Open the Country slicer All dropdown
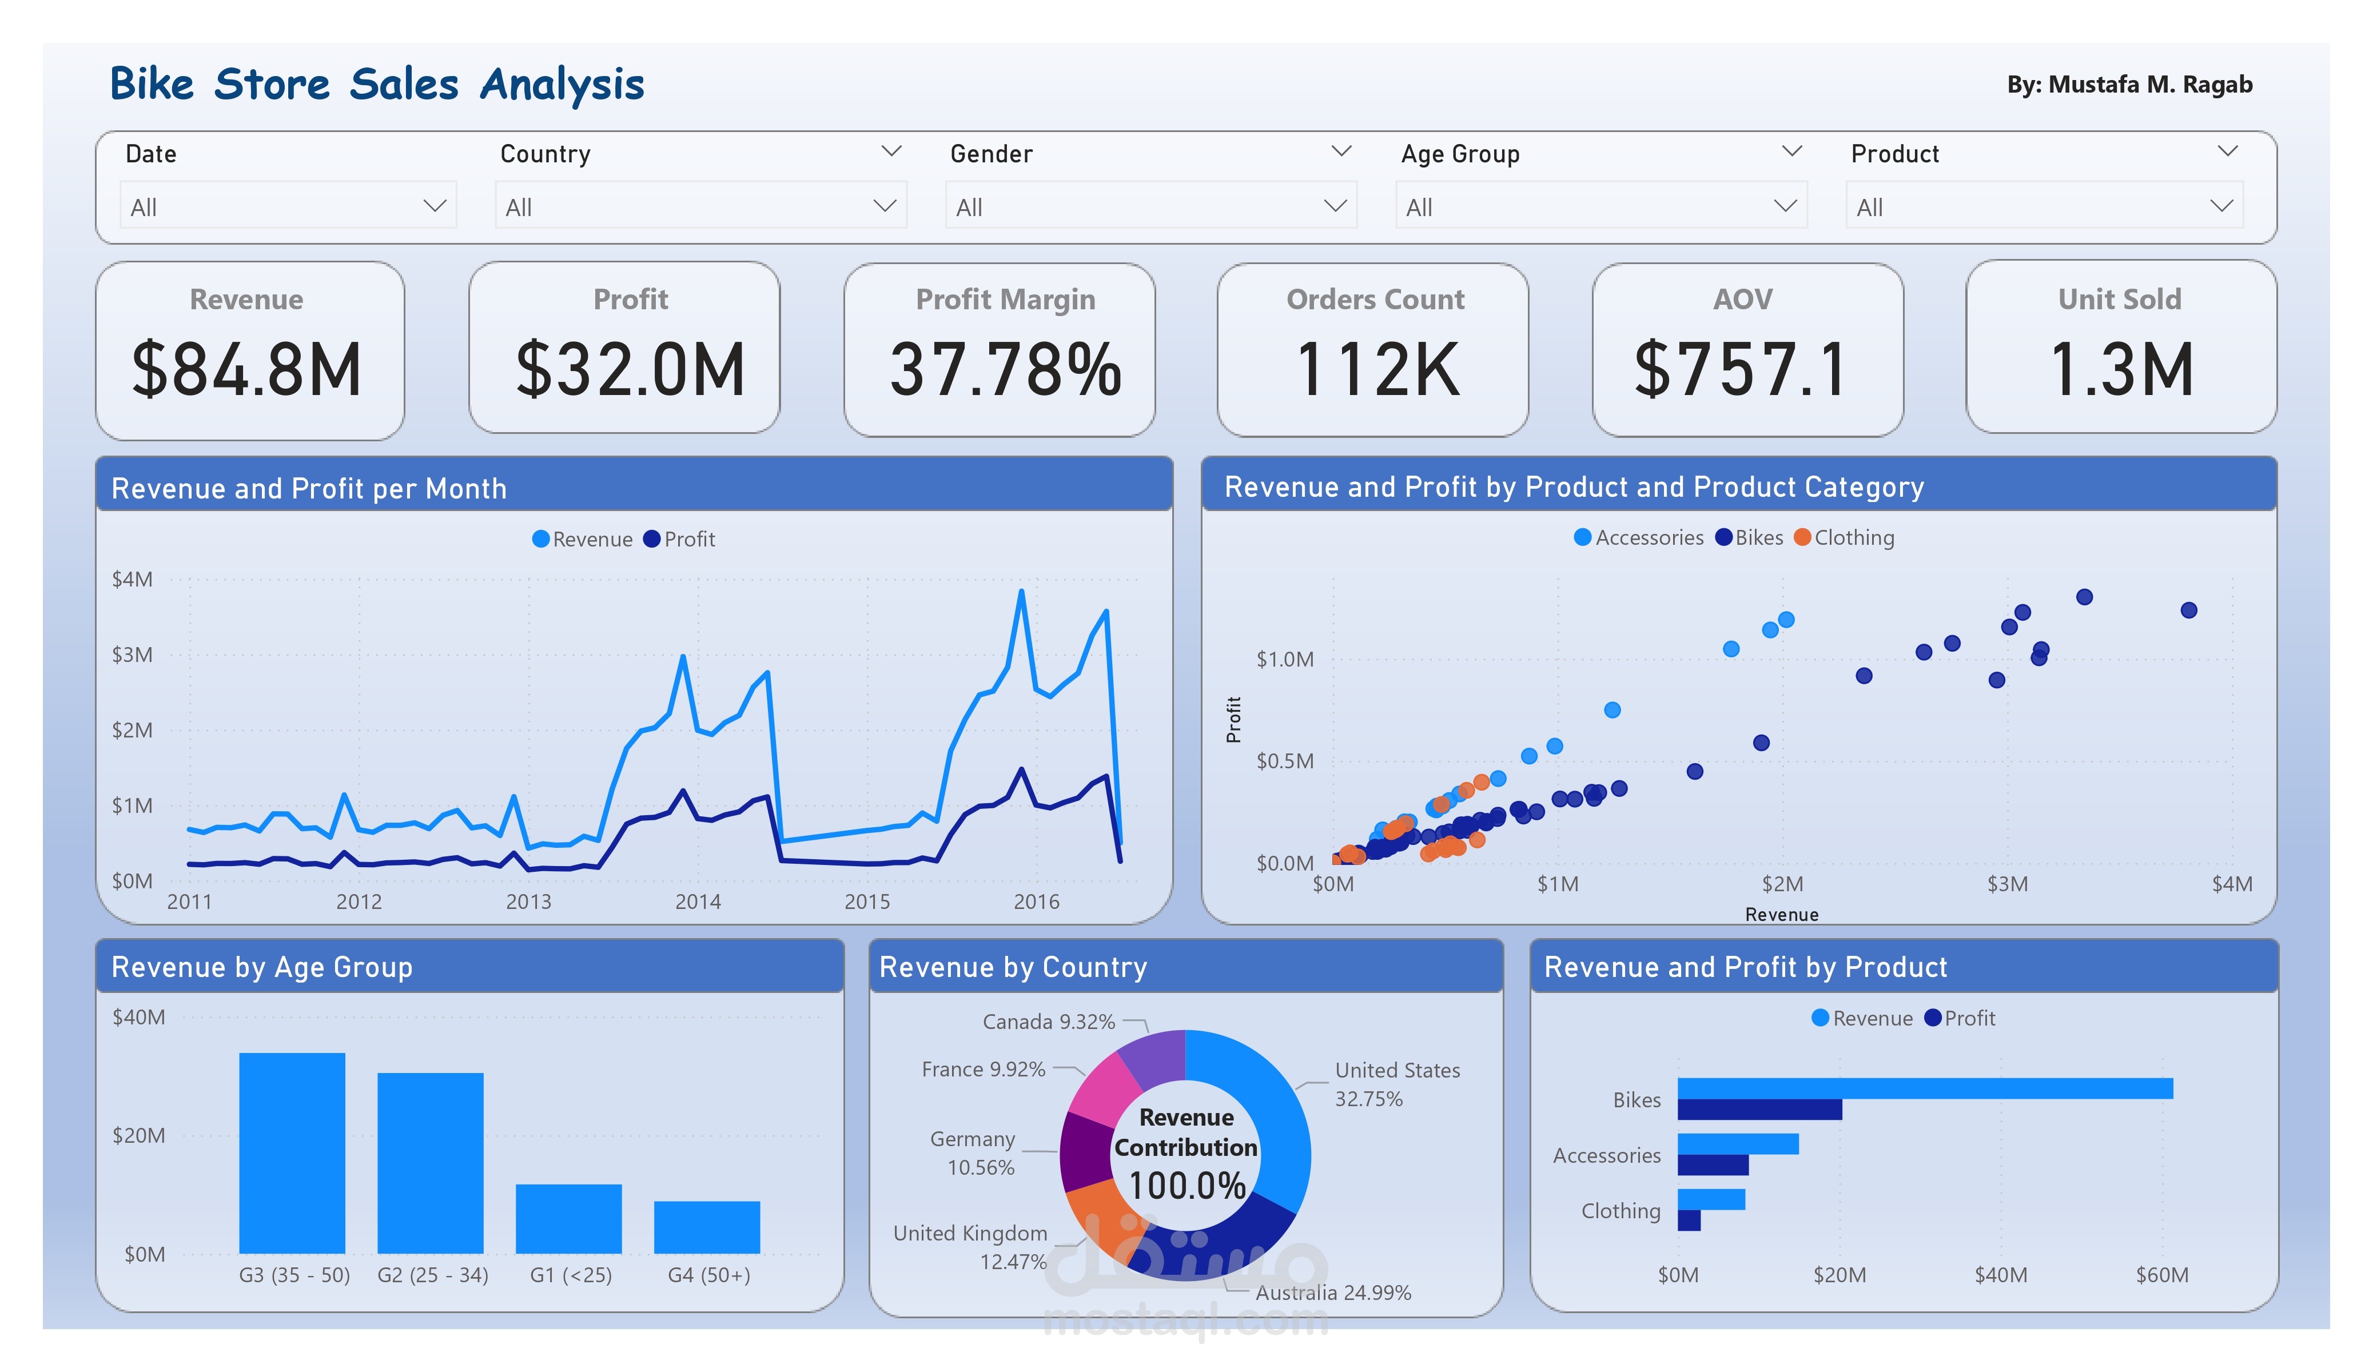2373x1372 pixels. (x=700, y=205)
